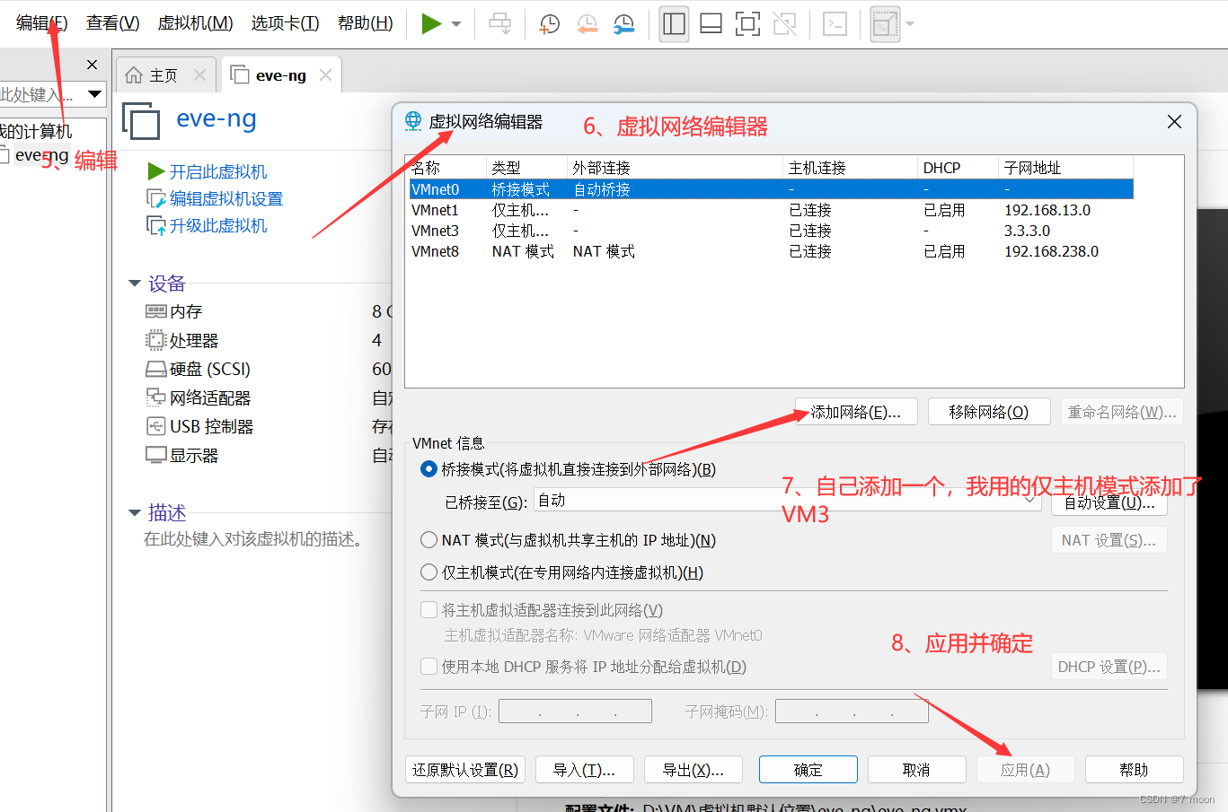Viewport: 1228px width, 812px height.
Task: Take a snapshot with the clock-plus icon
Action: [x=549, y=24]
